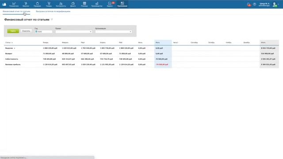Viewport: 283px width, 159px height.
Task: Open the Розница section in top bar
Action: pos(84,4)
